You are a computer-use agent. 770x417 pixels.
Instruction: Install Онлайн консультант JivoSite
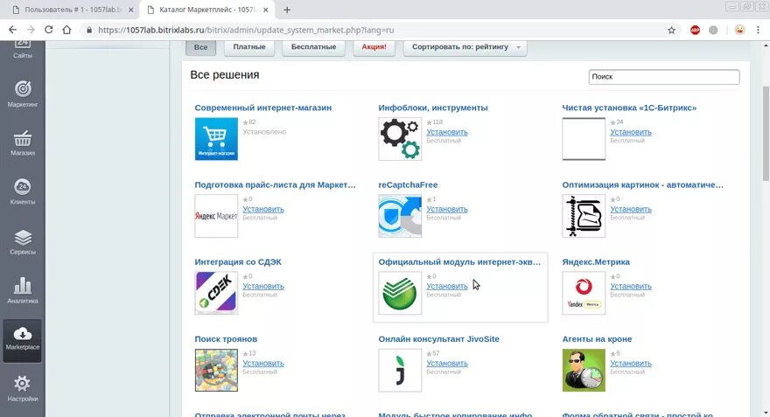click(447, 363)
